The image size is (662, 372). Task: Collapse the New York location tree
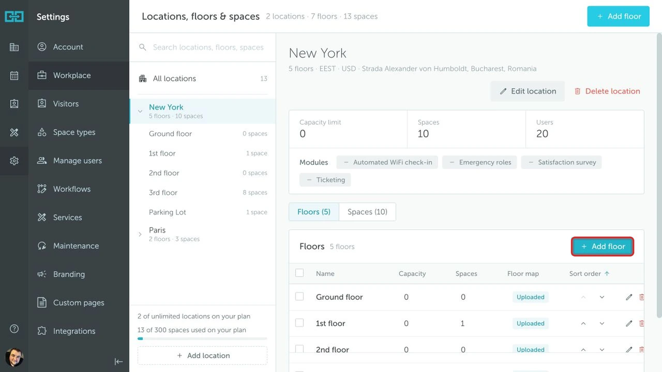pyautogui.click(x=140, y=111)
